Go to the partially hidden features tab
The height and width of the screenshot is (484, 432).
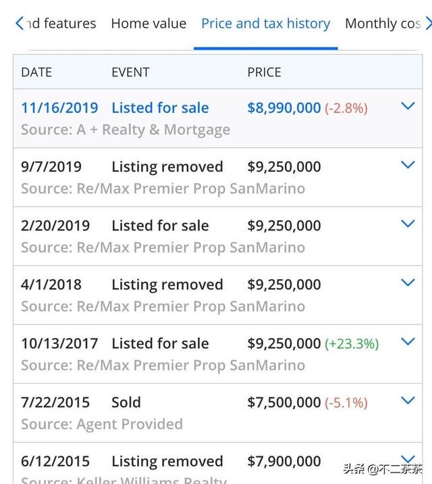(61, 24)
